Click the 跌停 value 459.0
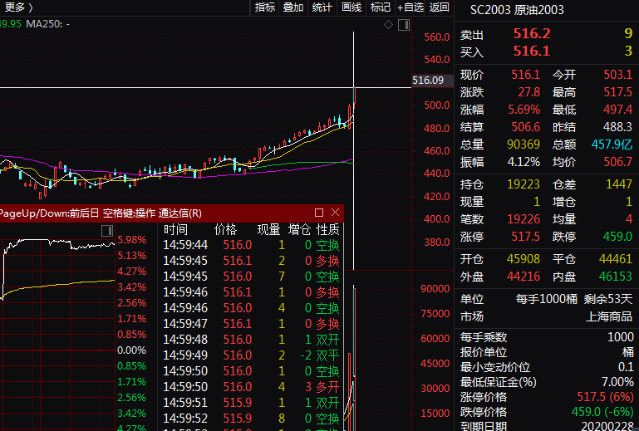 pos(617,237)
